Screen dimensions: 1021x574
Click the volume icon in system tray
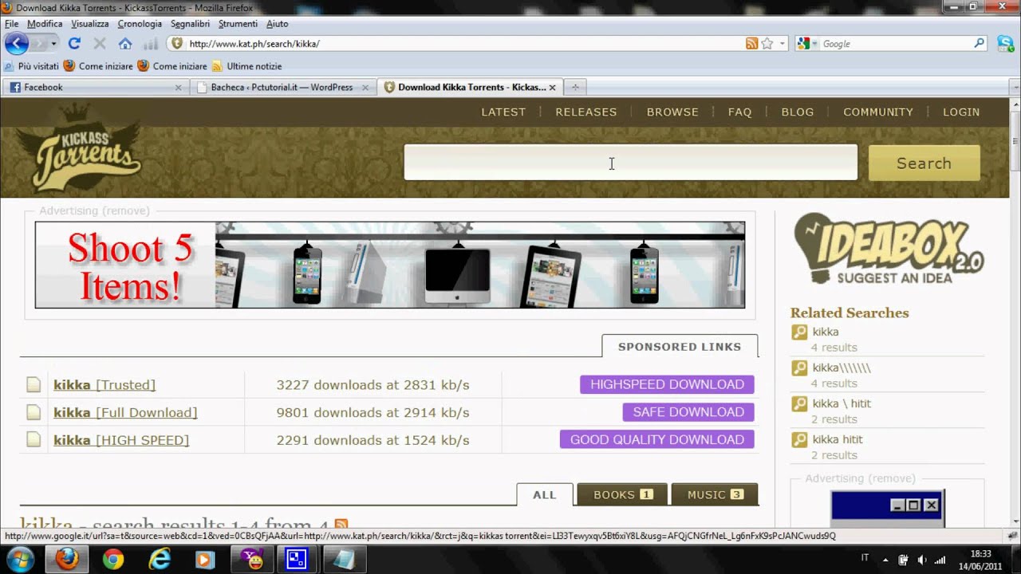click(921, 560)
